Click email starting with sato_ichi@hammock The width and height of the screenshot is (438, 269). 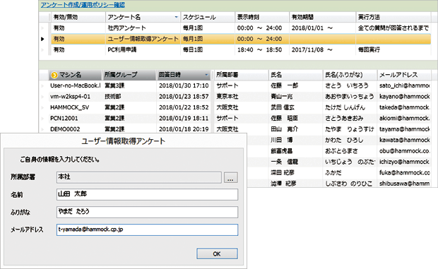pyautogui.click(x=405, y=85)
